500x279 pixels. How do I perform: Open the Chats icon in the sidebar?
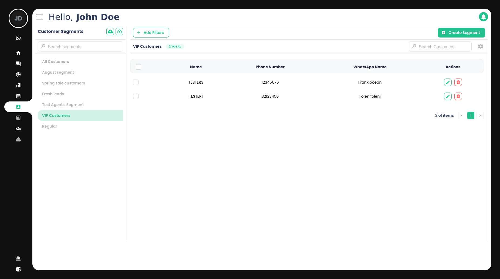(x=18, y=63)
